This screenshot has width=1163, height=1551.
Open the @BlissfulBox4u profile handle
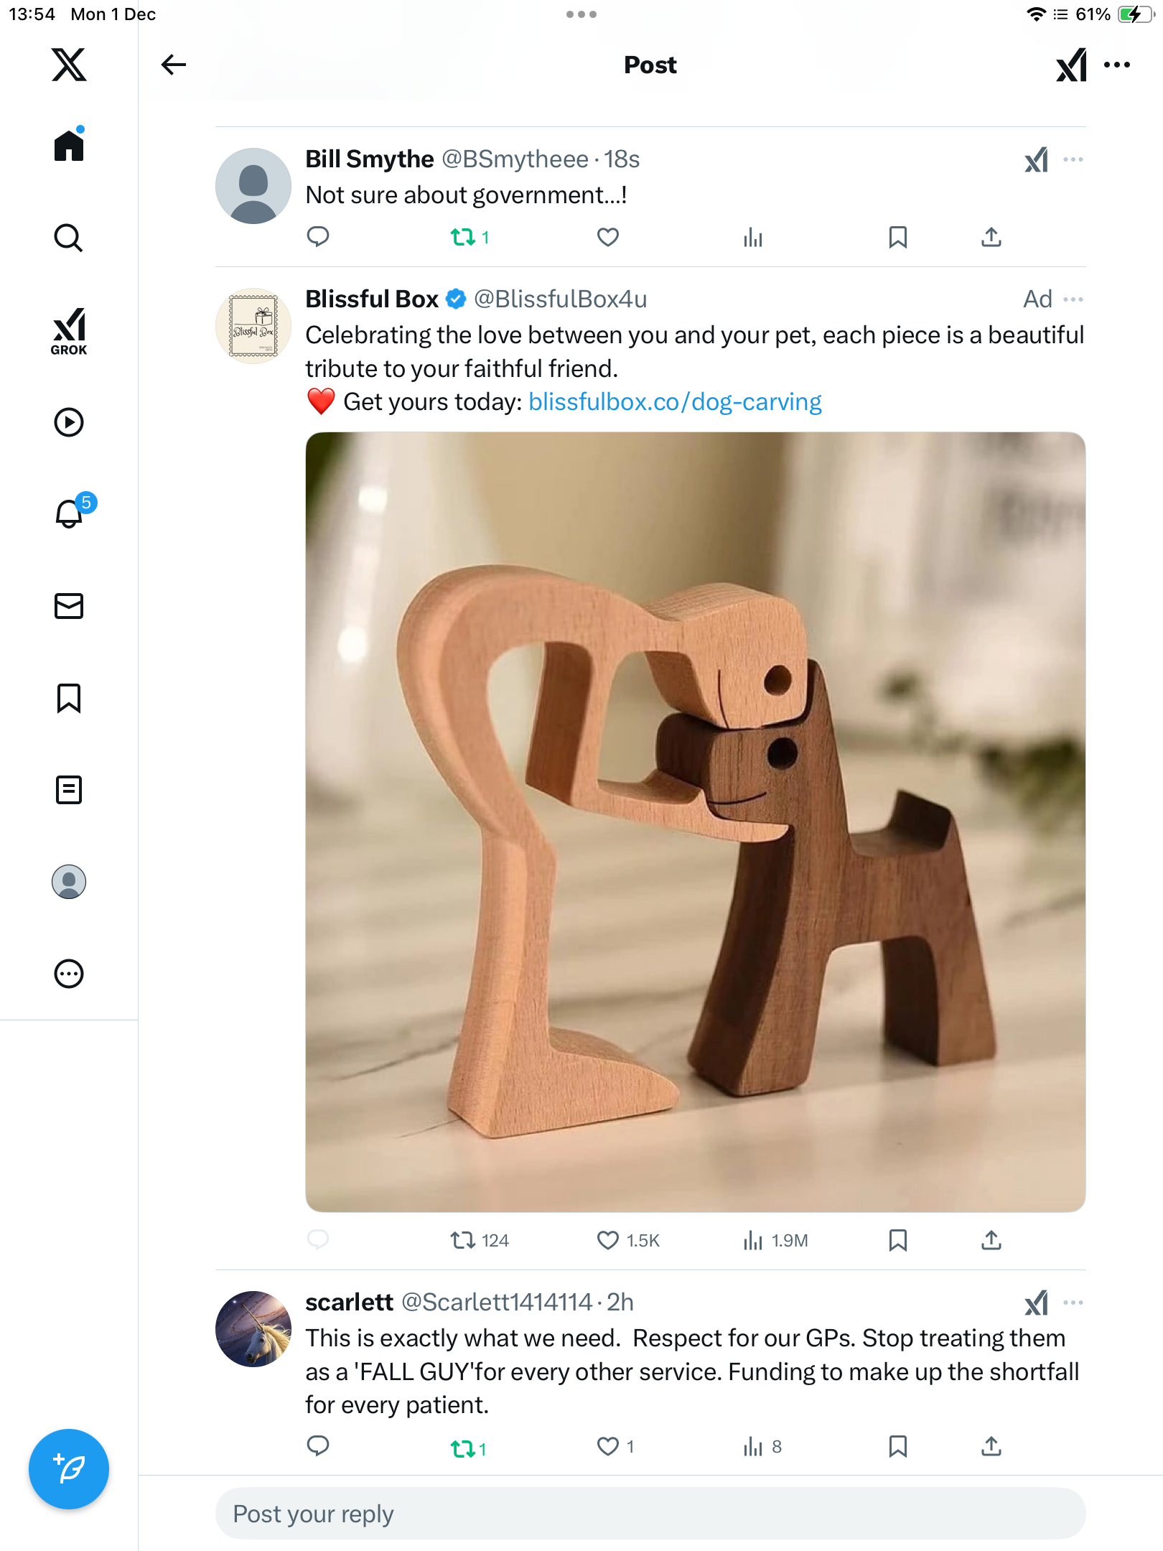point(560,299)
